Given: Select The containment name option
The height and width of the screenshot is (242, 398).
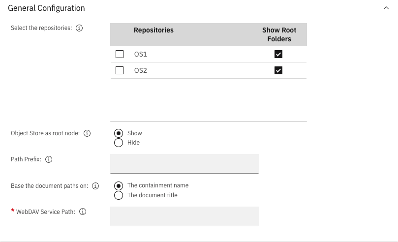Looking at the screenshot, I should [x=119, y=186].
